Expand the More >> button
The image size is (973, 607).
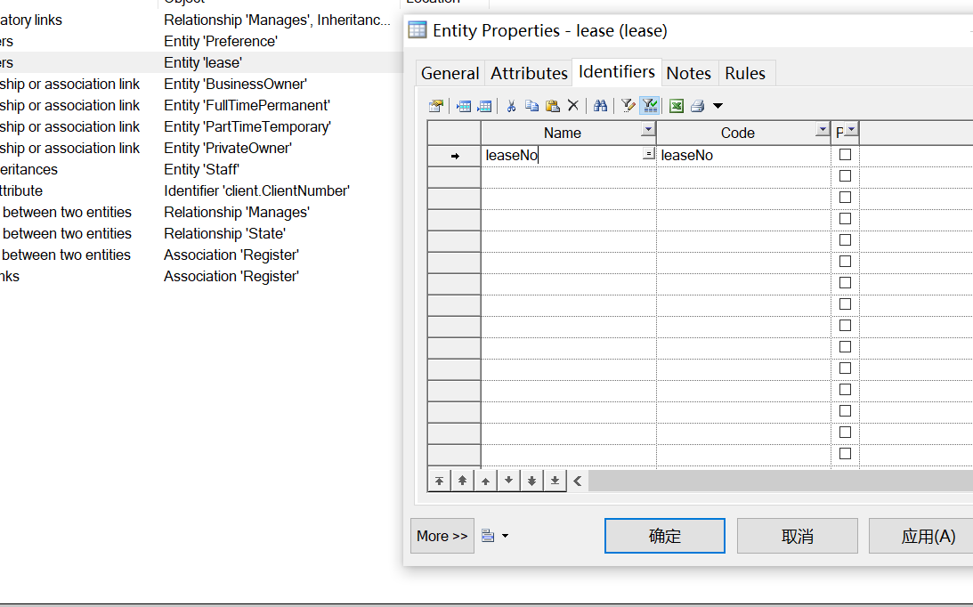(x=442, y=535)
